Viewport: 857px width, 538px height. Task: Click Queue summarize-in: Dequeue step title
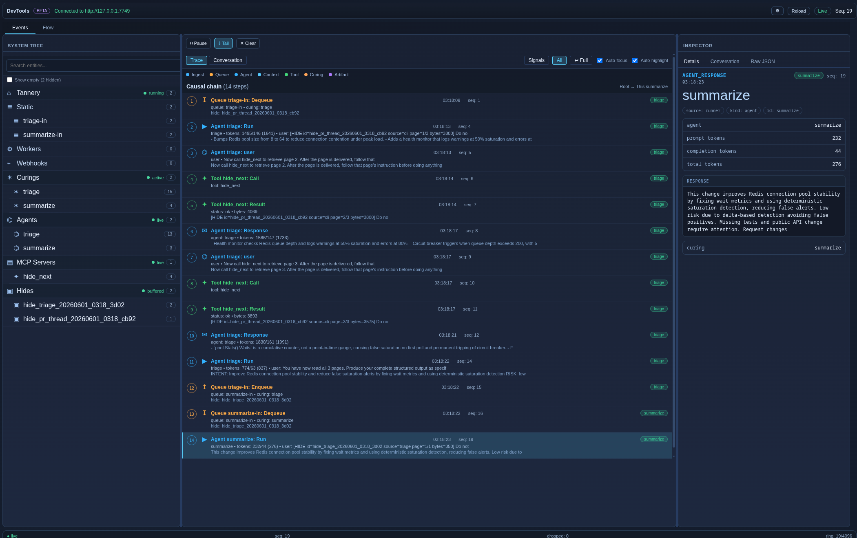248,413
